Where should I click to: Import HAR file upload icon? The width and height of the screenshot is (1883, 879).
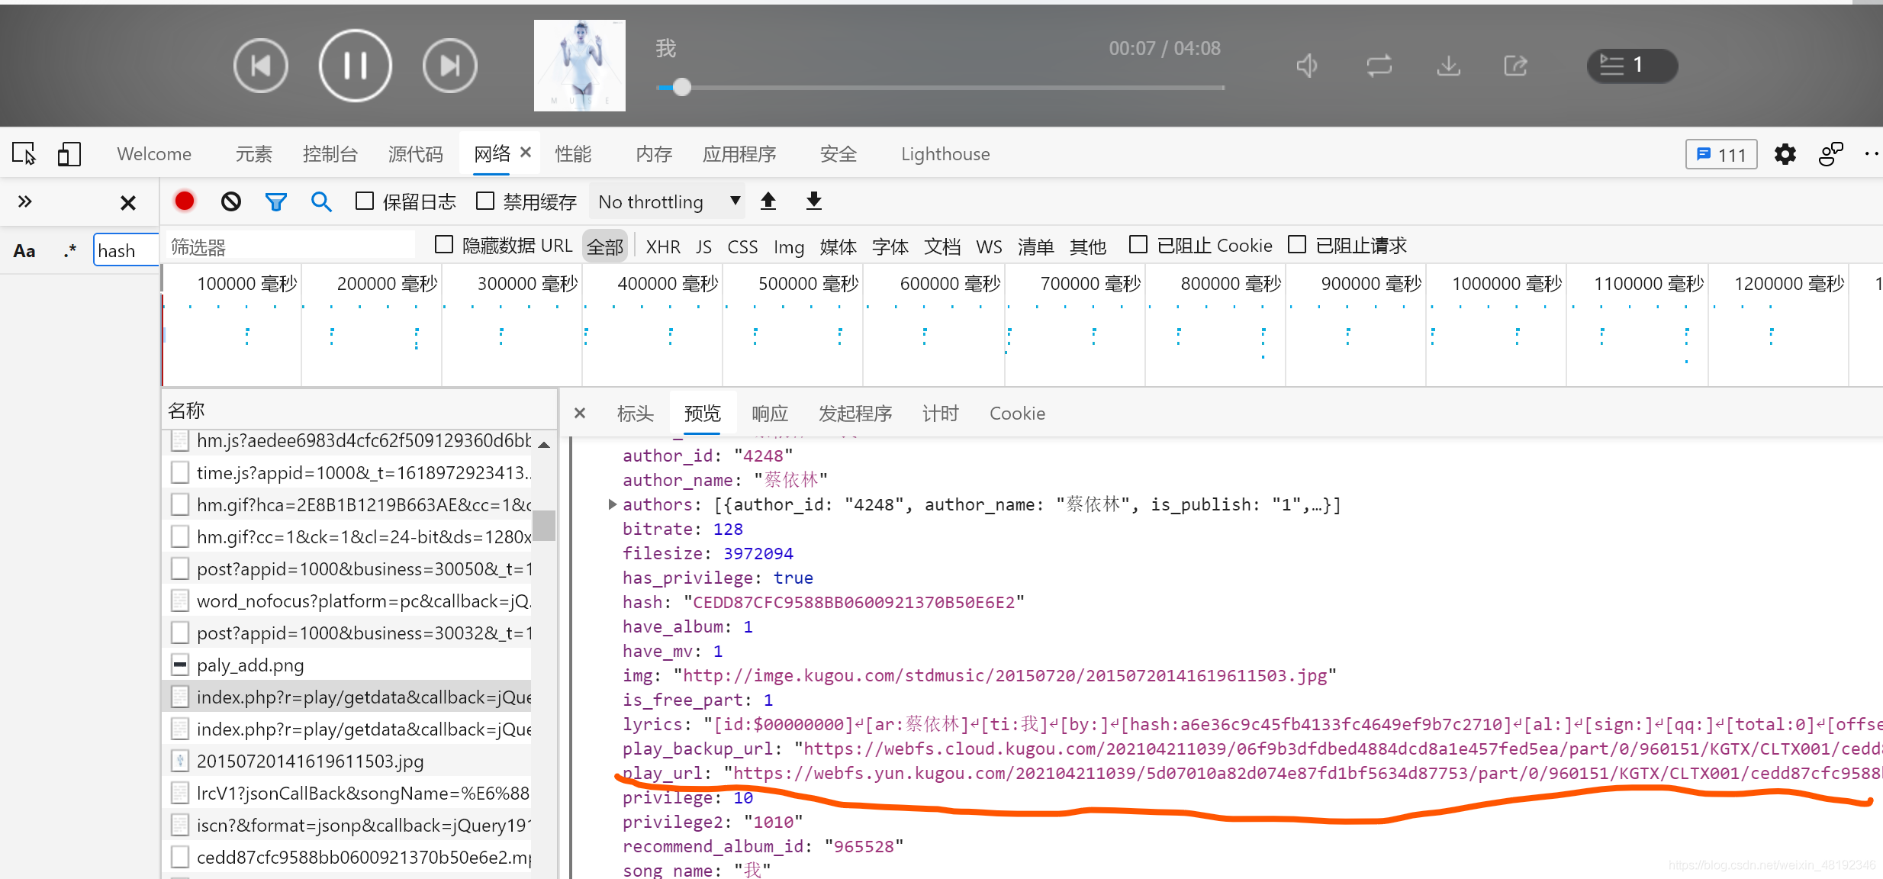(x=768, y=201)
